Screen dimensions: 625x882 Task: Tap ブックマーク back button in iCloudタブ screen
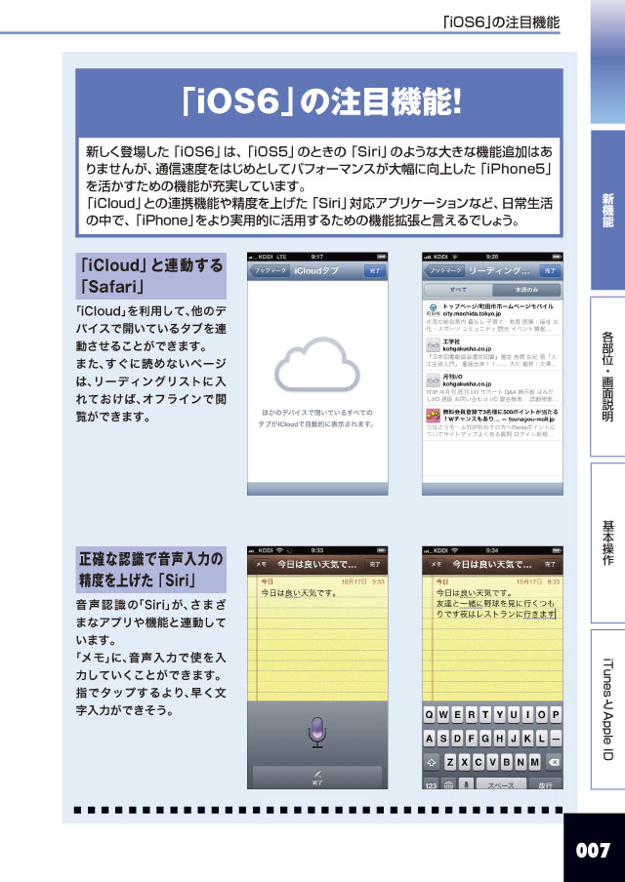(270, 270)
